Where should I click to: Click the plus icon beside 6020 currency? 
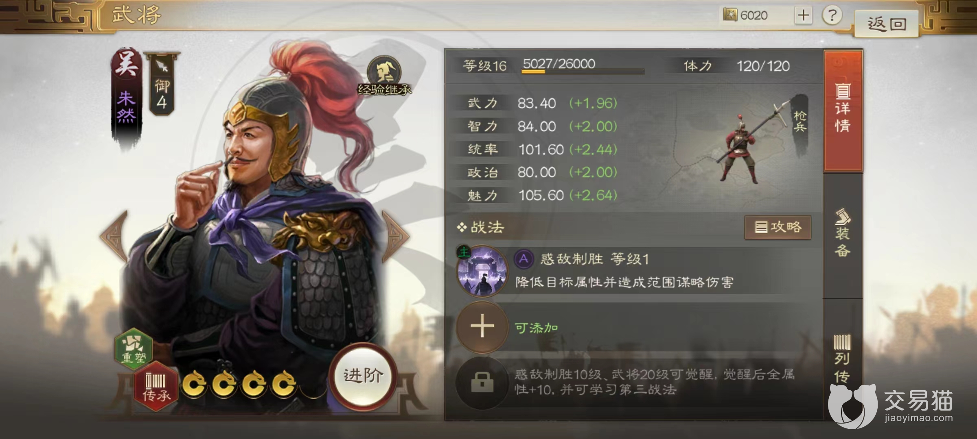[803, 15]
